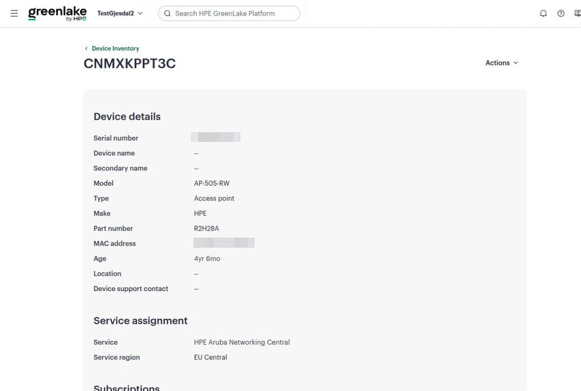
Task: Open the help question mark icon
Action: click(561, 13)
